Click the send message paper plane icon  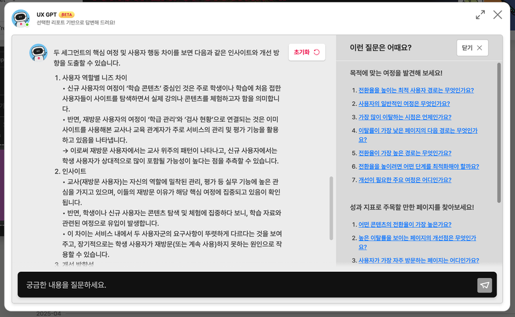pyautogui.click(x=484, y=285)
